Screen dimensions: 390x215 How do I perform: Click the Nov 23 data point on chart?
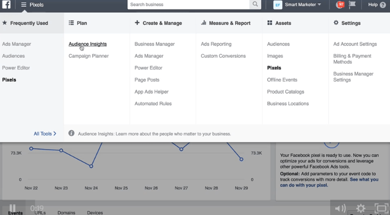coord(61,150)
